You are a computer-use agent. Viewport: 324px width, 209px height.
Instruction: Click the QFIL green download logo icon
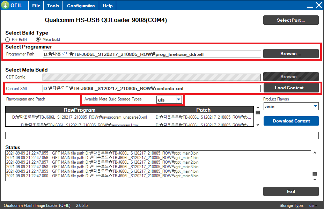pos(5,5)
